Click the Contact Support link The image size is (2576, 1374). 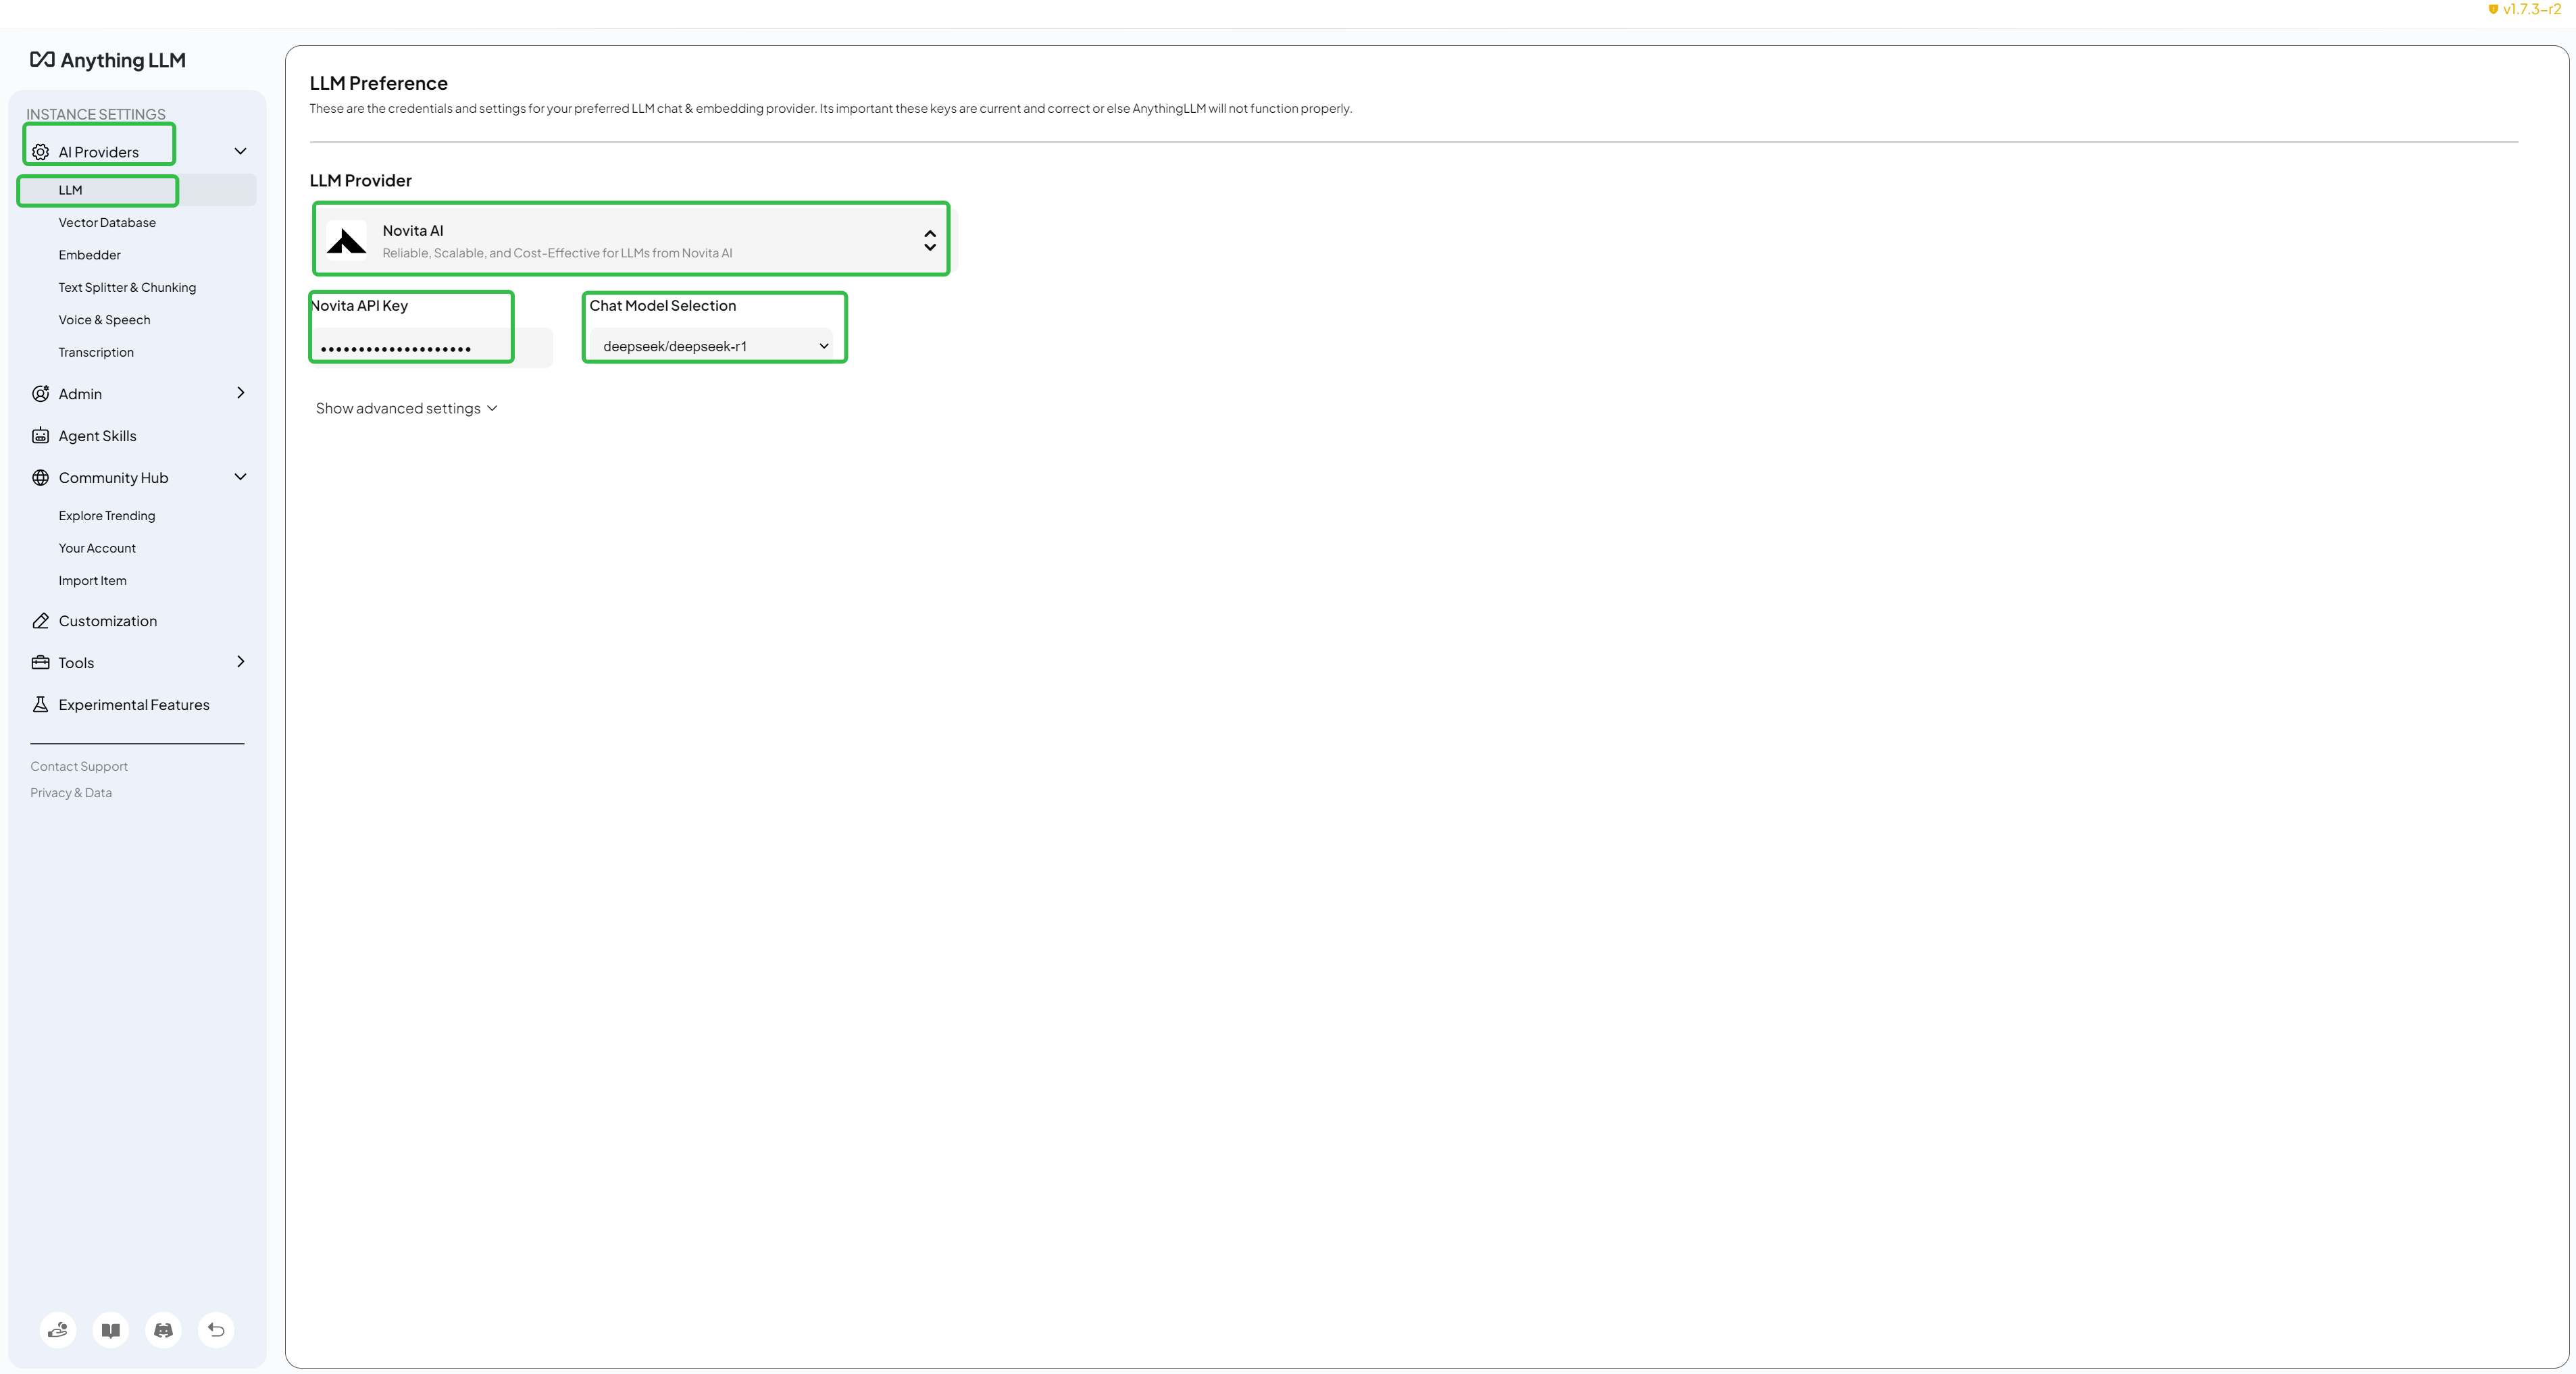[79, 767]
